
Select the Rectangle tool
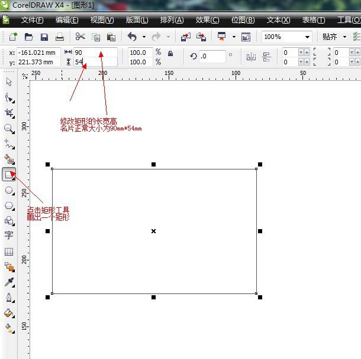coord(9,175)
